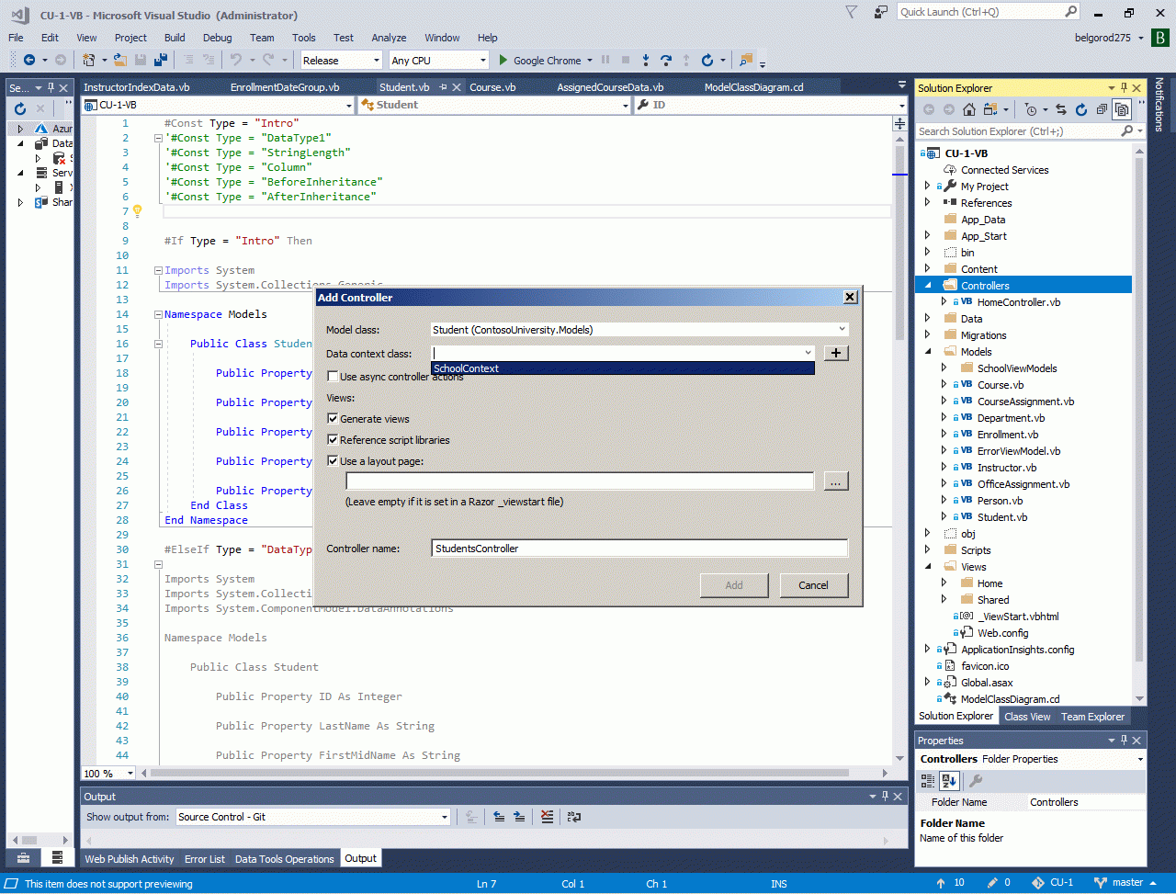This screenshot has height=894, width=1176.
Task: Collapse the Namespace Models block on line 14
Action: click(x=158, y=314)
